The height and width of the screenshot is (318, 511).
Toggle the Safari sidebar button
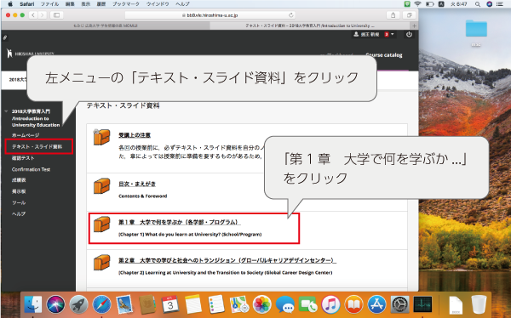(57, 15)
